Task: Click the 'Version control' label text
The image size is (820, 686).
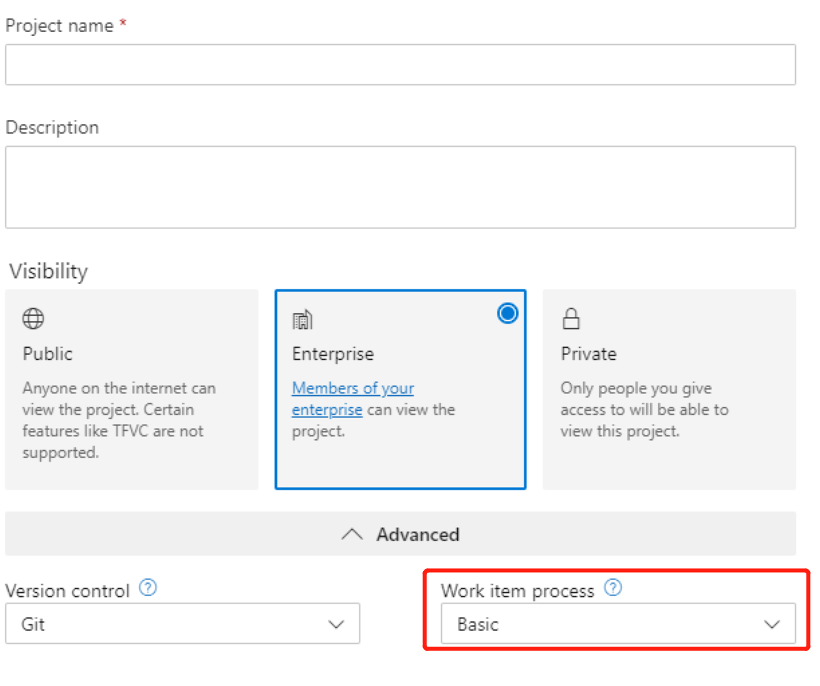Action: (x=67, y=591)
